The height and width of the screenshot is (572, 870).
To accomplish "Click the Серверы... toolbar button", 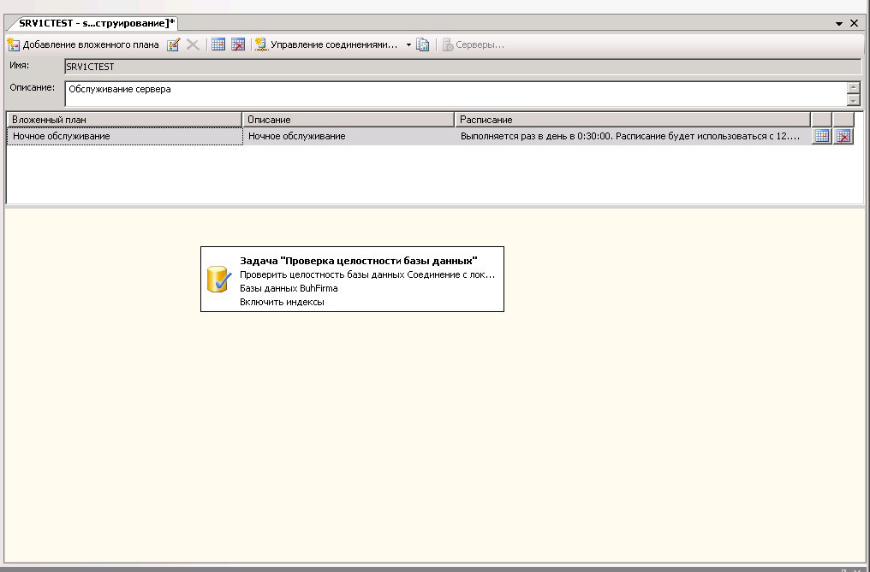I will pyautogui.click(x=473, y=44).
